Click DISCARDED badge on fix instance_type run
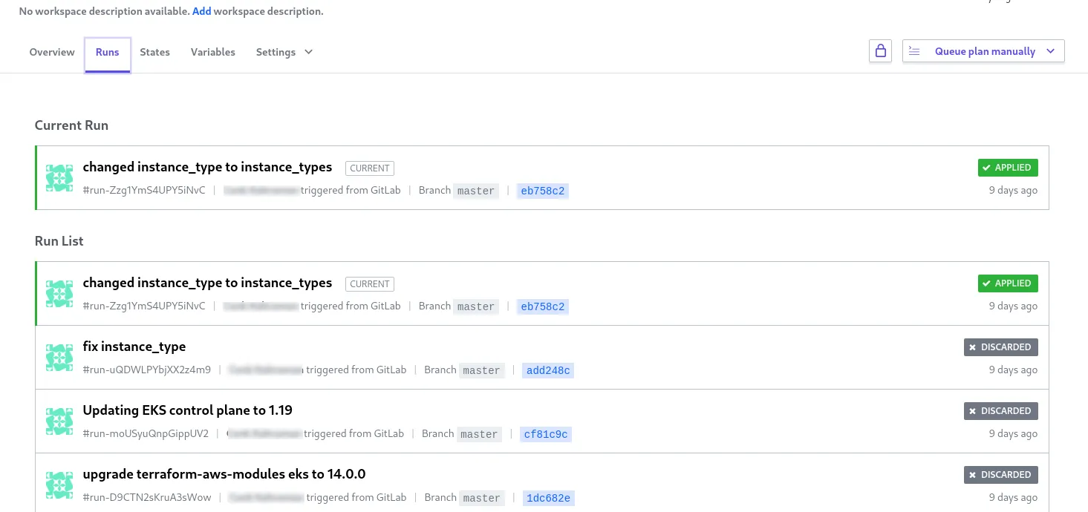 coord(1000,347)
